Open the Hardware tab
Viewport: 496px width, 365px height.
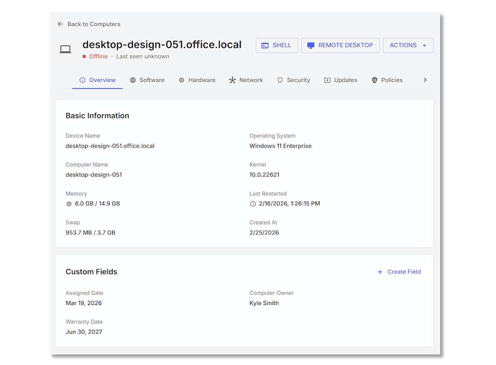(x=197, y=80)
